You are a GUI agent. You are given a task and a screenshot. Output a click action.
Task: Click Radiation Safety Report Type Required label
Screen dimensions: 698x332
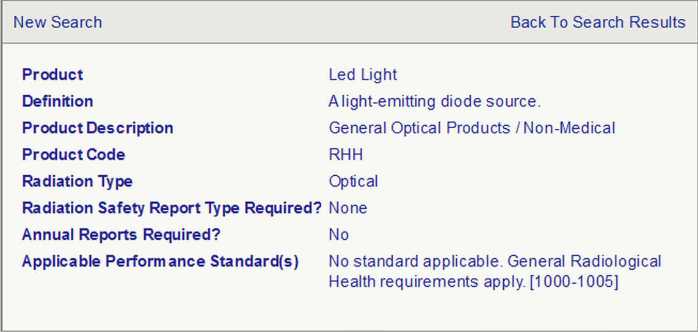point(171,208)
